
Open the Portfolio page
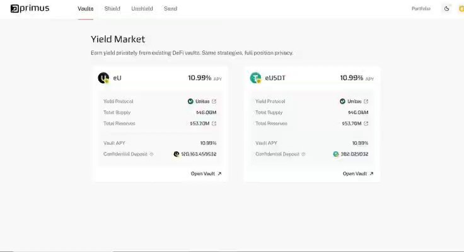click(x=420, y=9)
